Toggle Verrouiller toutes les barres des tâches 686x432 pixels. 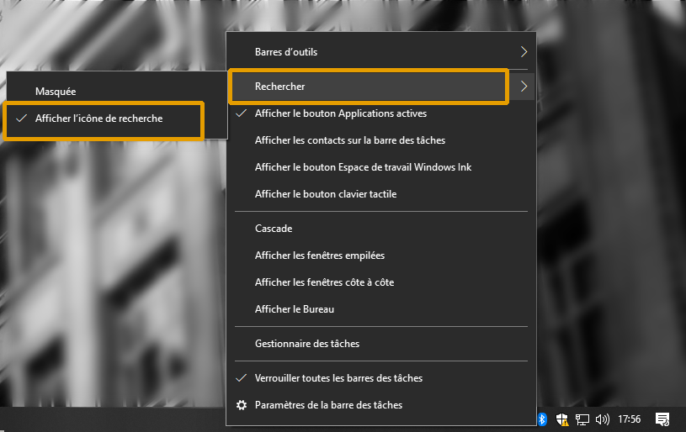(338, 378)
